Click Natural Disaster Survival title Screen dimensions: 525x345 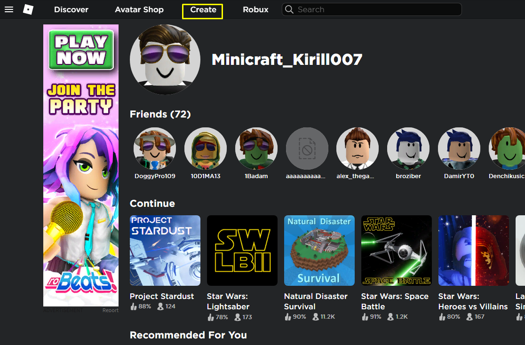pyautogui.click(x=316, y=301)
